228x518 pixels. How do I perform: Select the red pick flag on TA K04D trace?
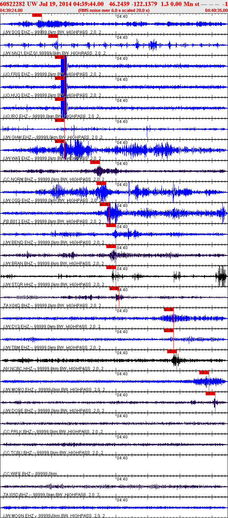[x=114, y=288]
